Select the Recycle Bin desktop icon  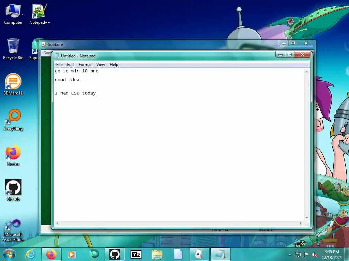click(x=13, y=49)
